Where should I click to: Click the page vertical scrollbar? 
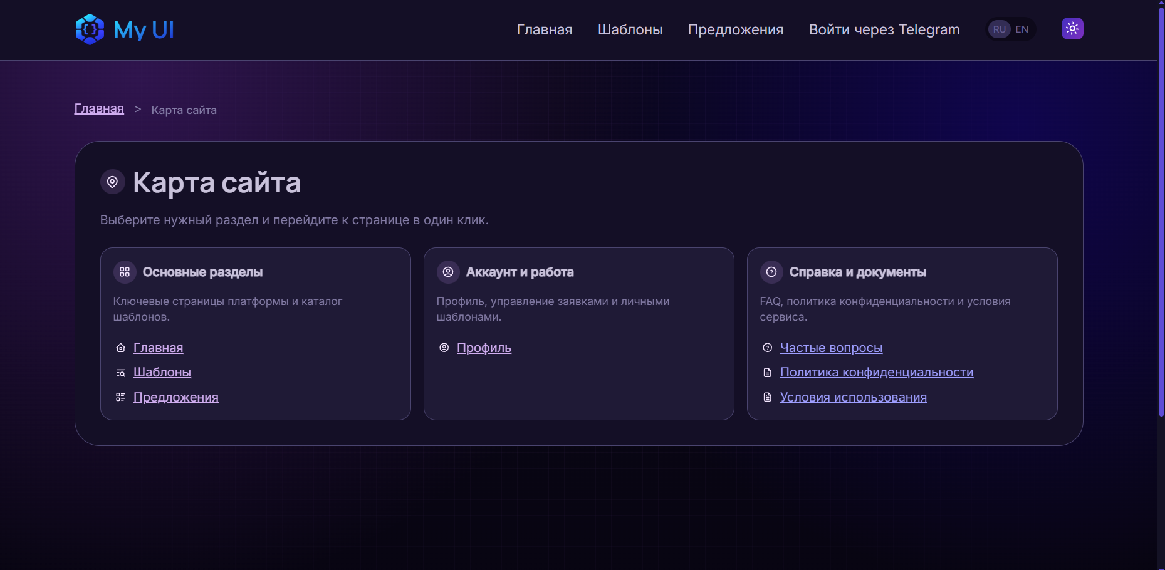(1161, 213)
